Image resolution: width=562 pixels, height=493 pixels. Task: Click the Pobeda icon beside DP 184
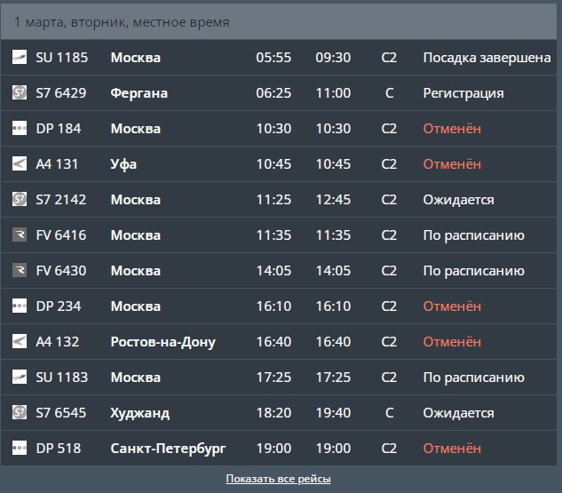click(20, 129)
